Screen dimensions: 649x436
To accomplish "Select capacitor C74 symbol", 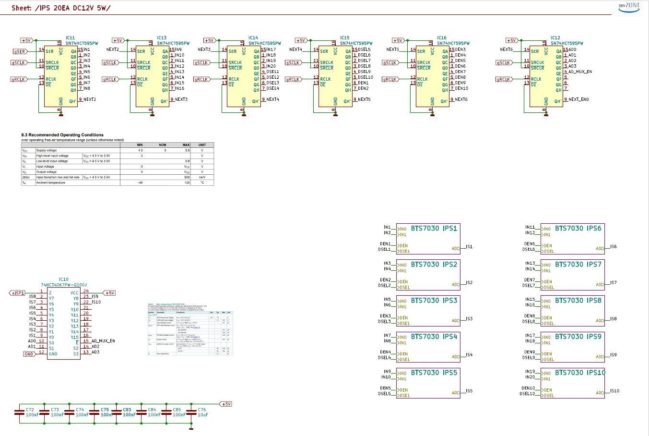I will (x=69, y=412).
